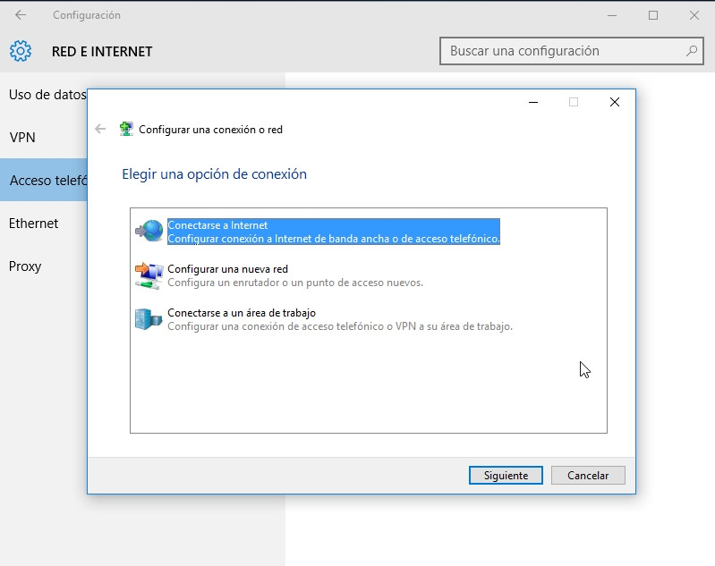715x566 pixels.
Task: Go back using the Configuración window arrow
Action: 21,15
